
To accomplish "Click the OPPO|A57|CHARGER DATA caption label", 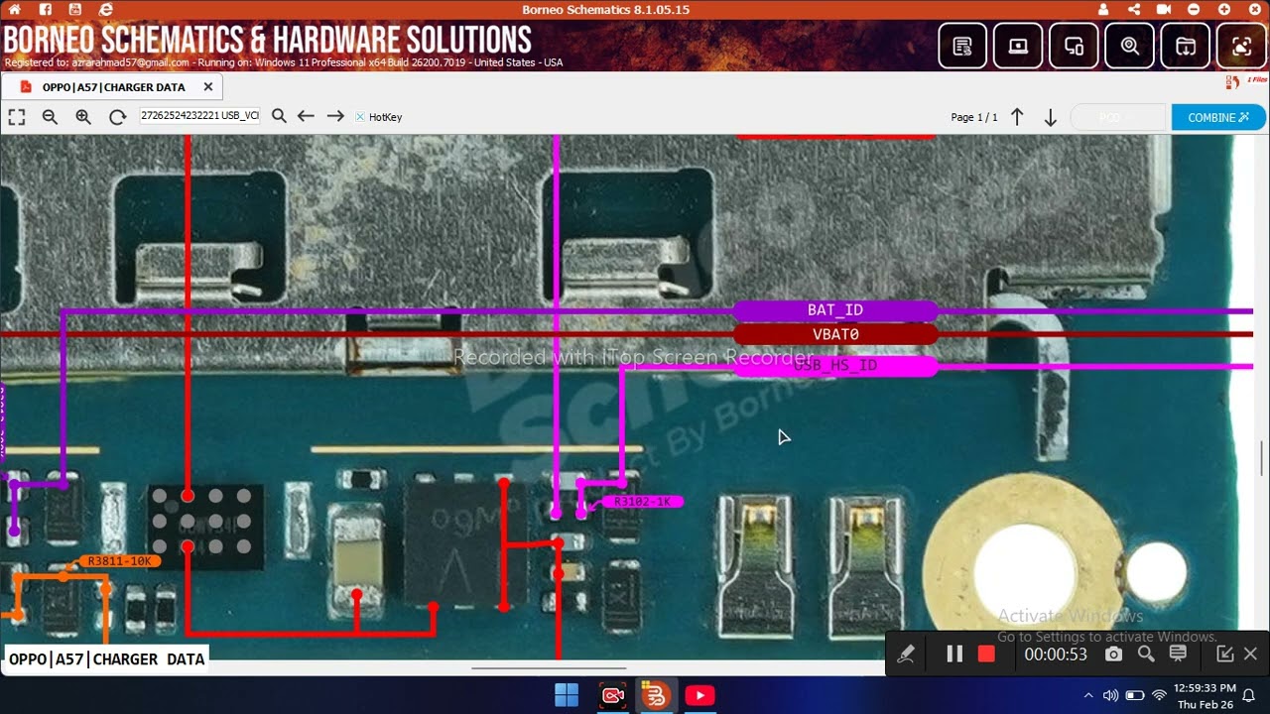I will (x=107, y=658).
